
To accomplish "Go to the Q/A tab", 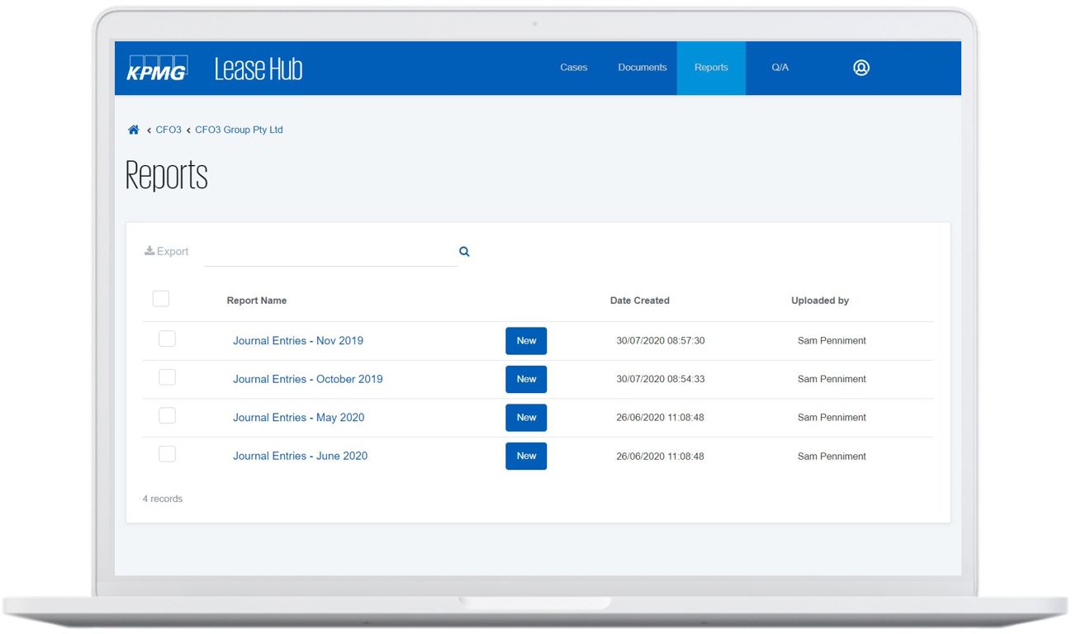I will tap(780, 68).
